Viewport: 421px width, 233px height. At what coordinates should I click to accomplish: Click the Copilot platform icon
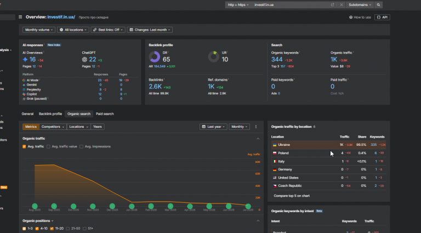[24, 94]
